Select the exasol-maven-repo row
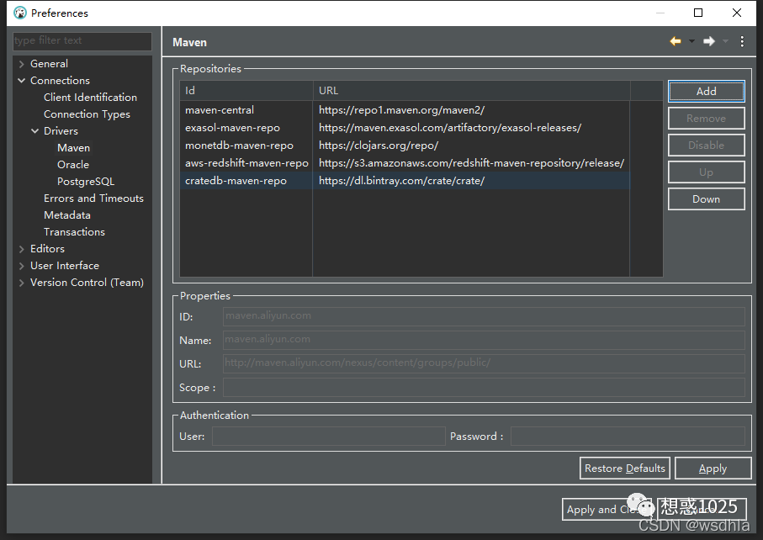This screenshot has height=540, width=763. 405,128
